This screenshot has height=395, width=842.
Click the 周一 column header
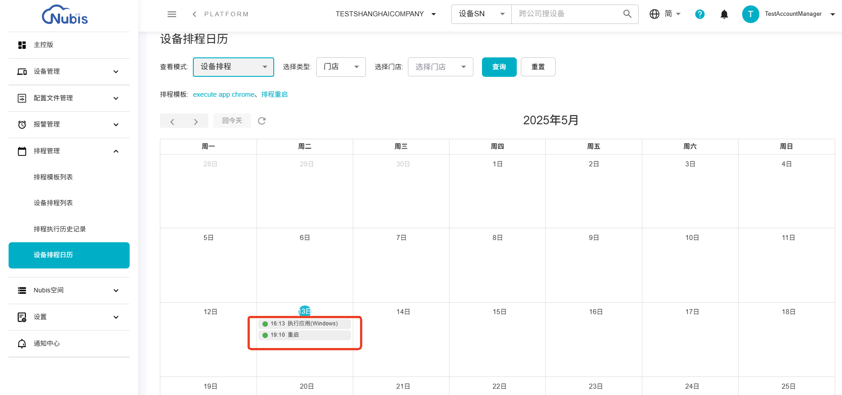coord(208,146)
